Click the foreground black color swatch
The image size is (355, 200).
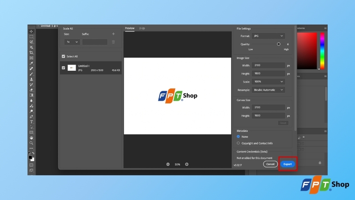point(30,157)
